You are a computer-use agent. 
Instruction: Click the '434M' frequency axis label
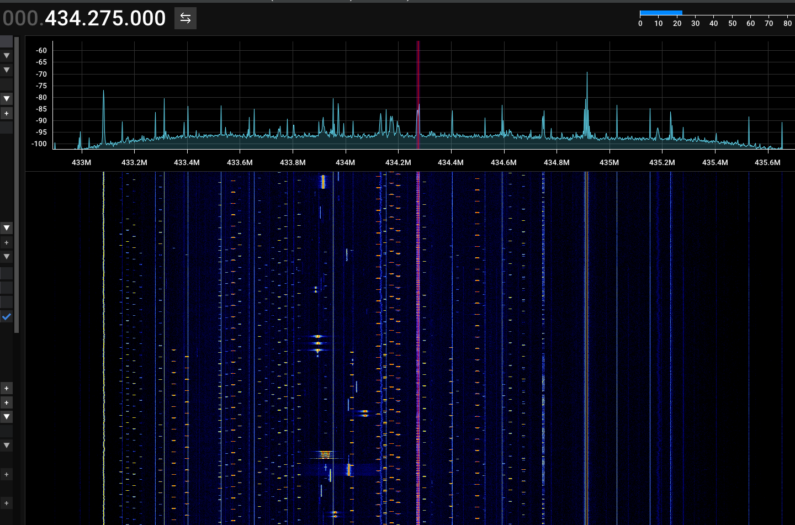click(x=346, y=162)
